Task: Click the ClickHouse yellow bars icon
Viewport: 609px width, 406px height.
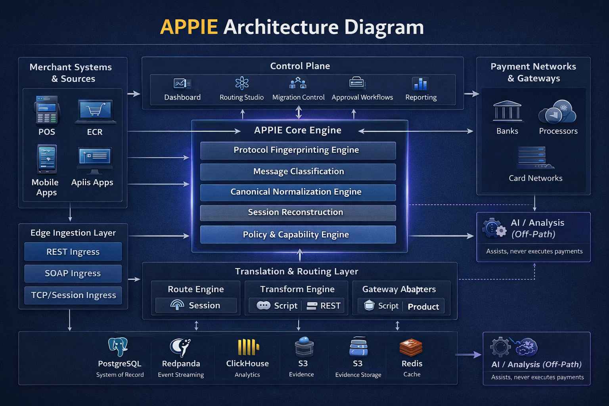Action: click(248, 347)
